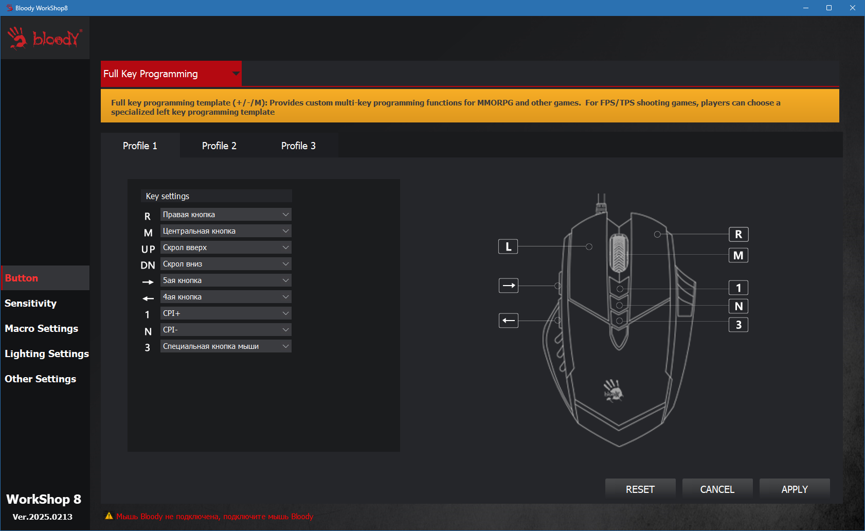The height and width of the screenshot is (531, 865).
Task: Minimize the Bloody WorkShop8 window
Action: pos(806,8)
